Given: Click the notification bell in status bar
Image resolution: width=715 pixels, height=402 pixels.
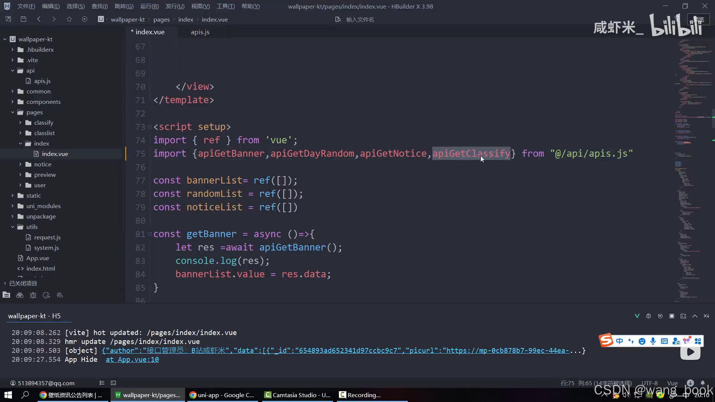Looking at the screenshot, I should [703, 383].
